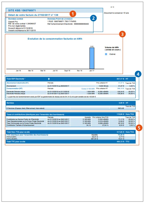The height and width of the screenshot is (203, 145).
Task: Click the 367,54 € assiette value
Action: point(94,139)
